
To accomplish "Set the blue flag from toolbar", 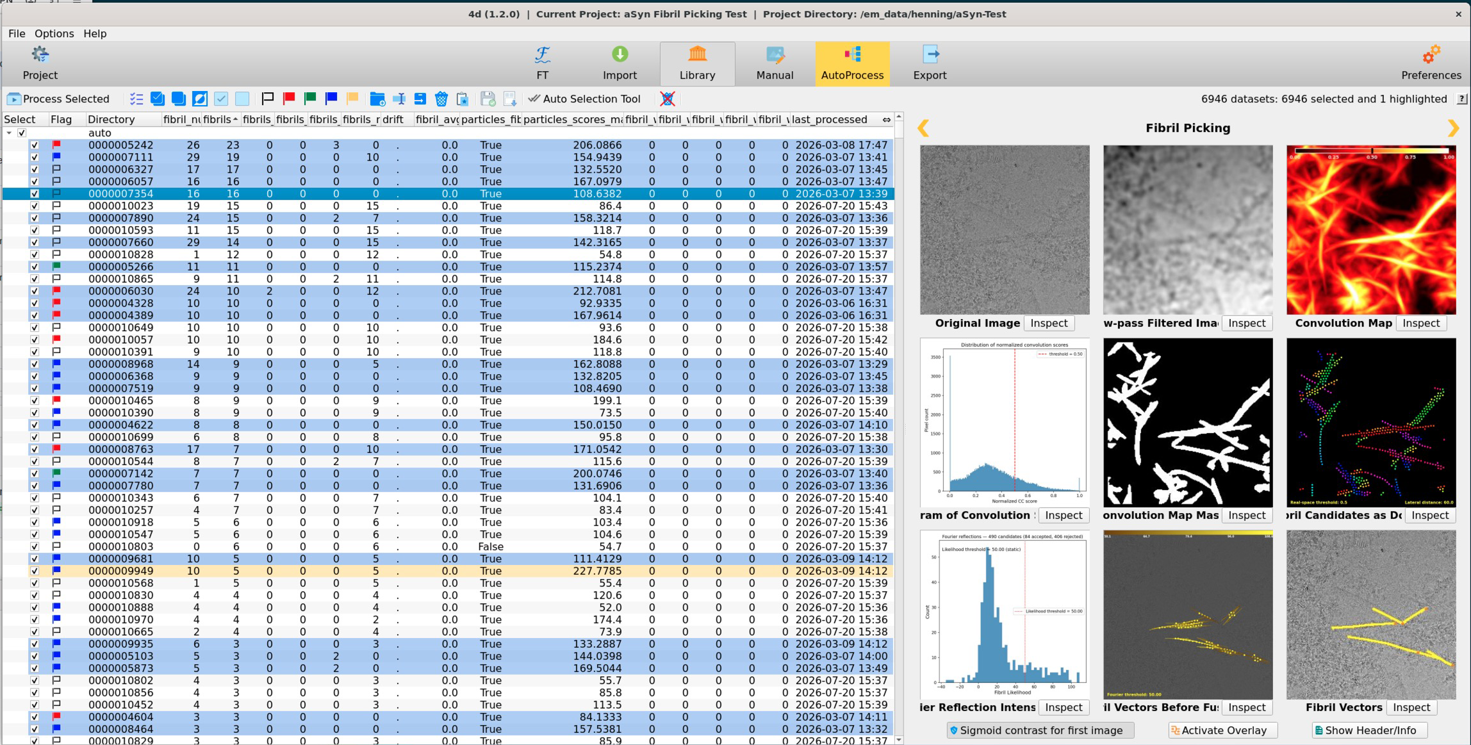I will pos(331,99).
